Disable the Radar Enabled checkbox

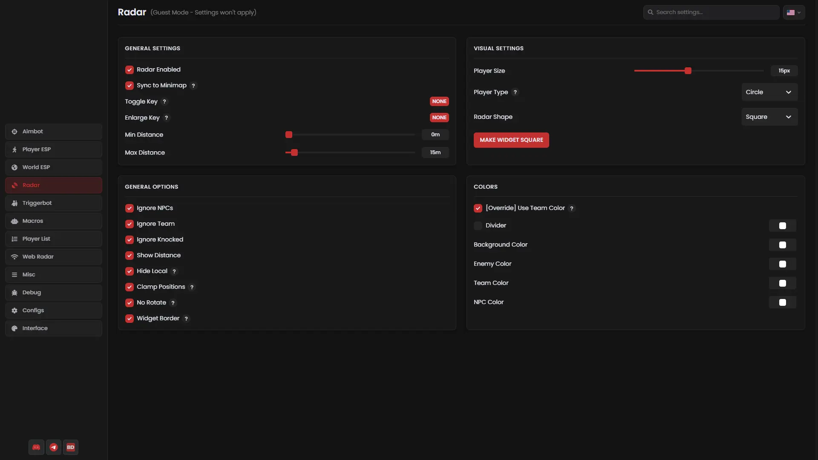[130, 70]
